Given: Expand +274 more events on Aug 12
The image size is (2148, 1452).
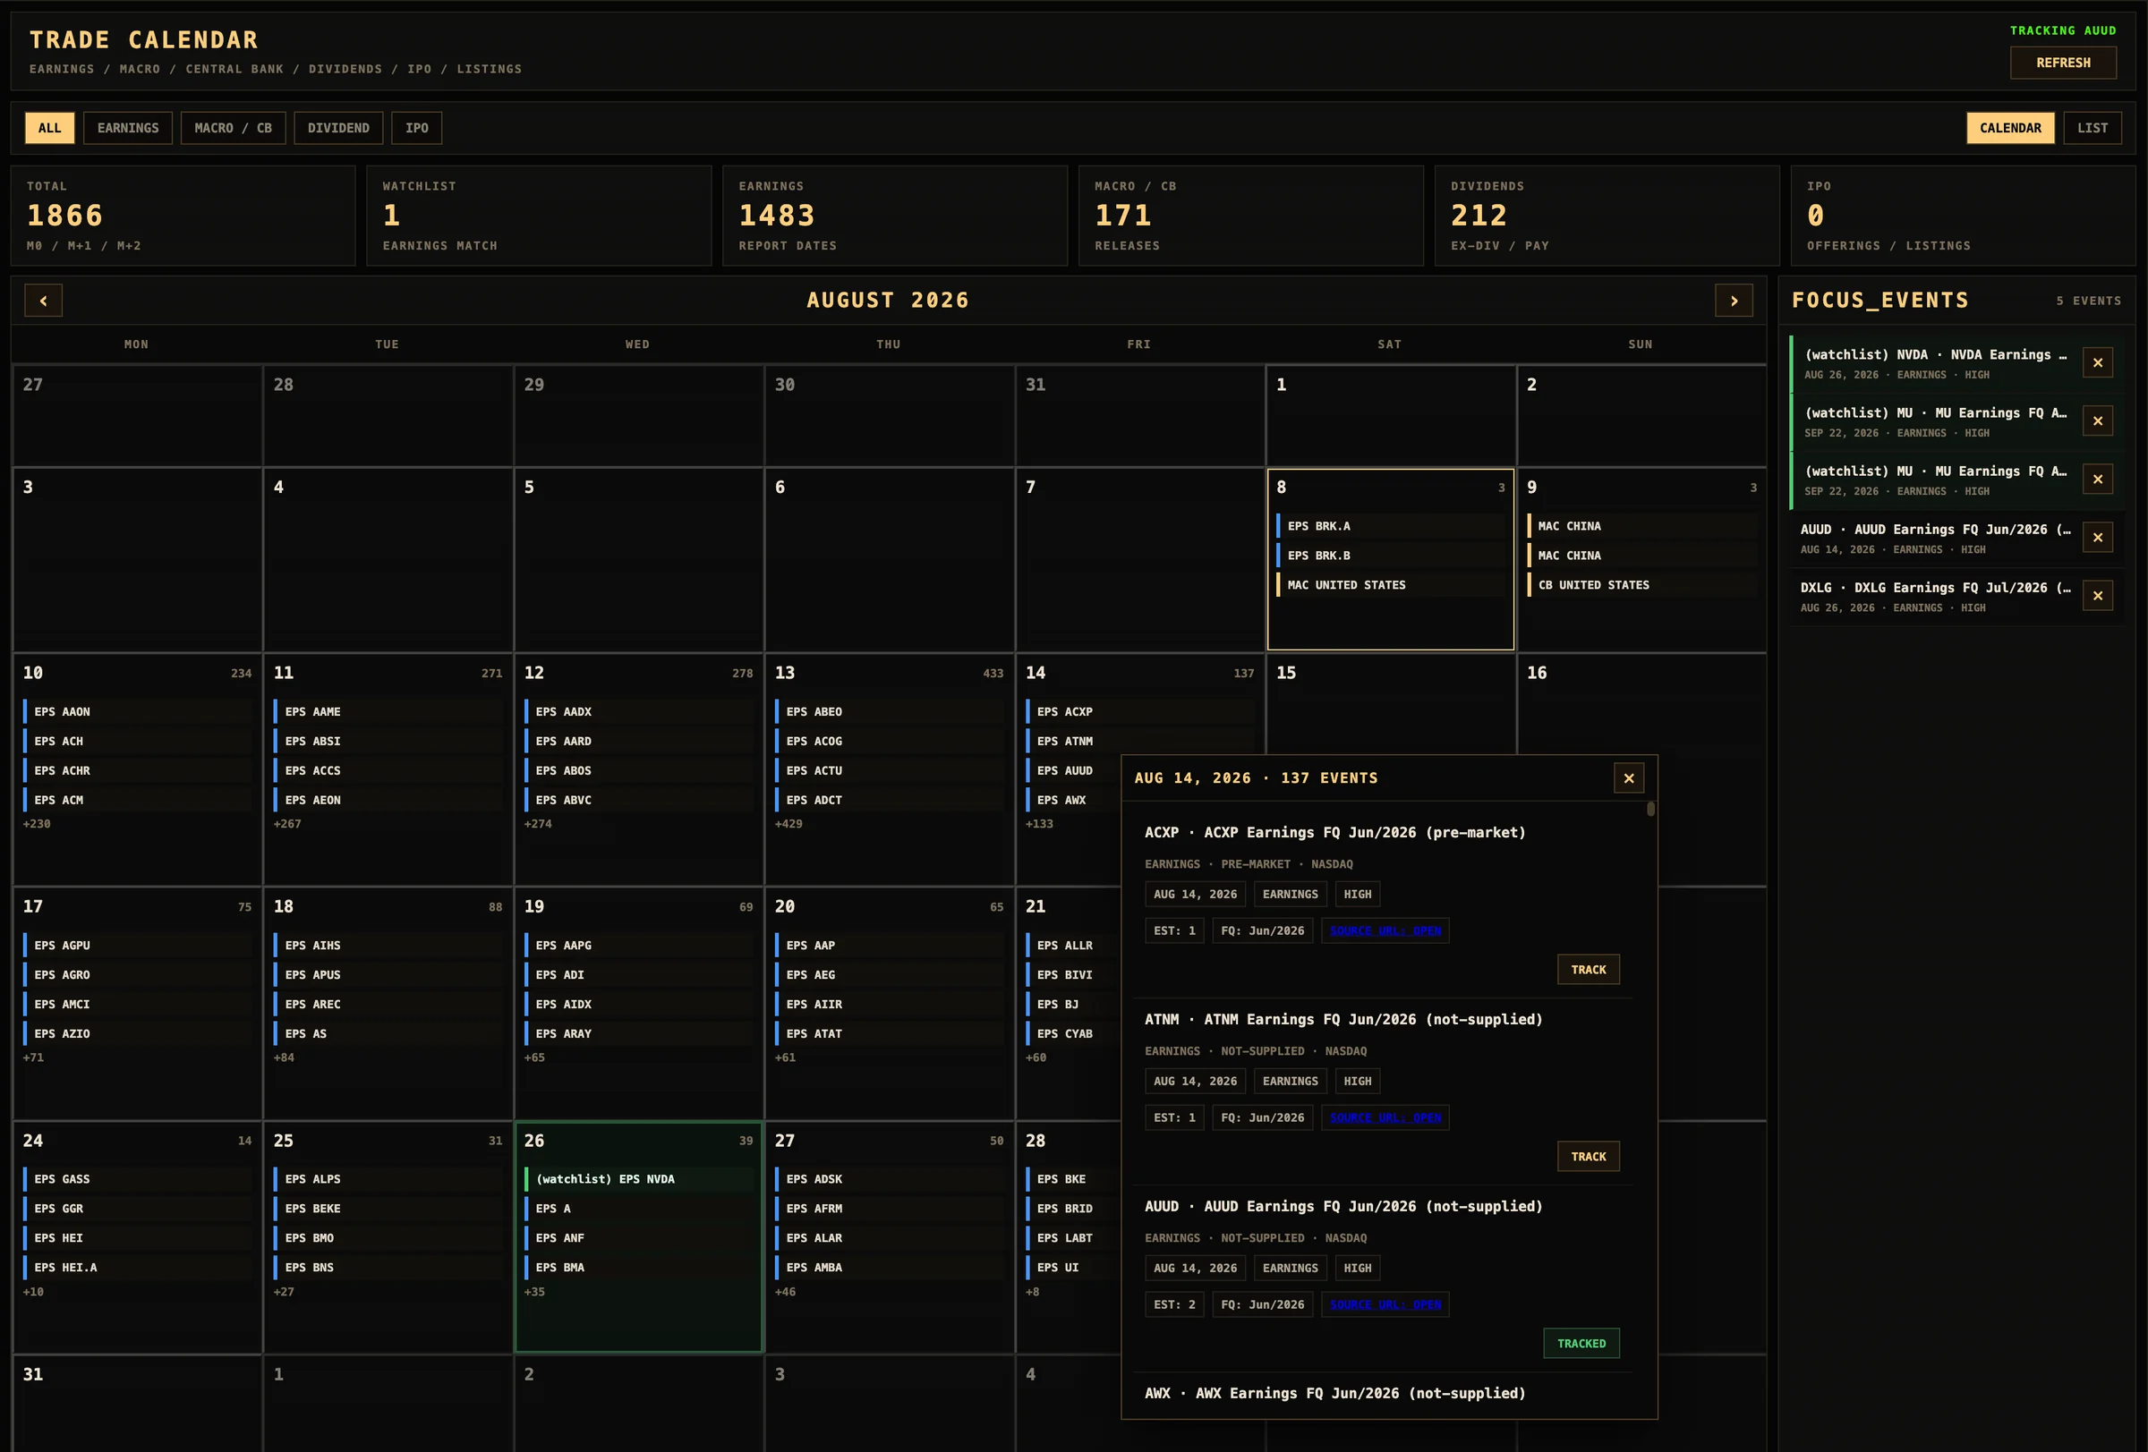Looking at the screenshot, I should [x=538, y=824].
